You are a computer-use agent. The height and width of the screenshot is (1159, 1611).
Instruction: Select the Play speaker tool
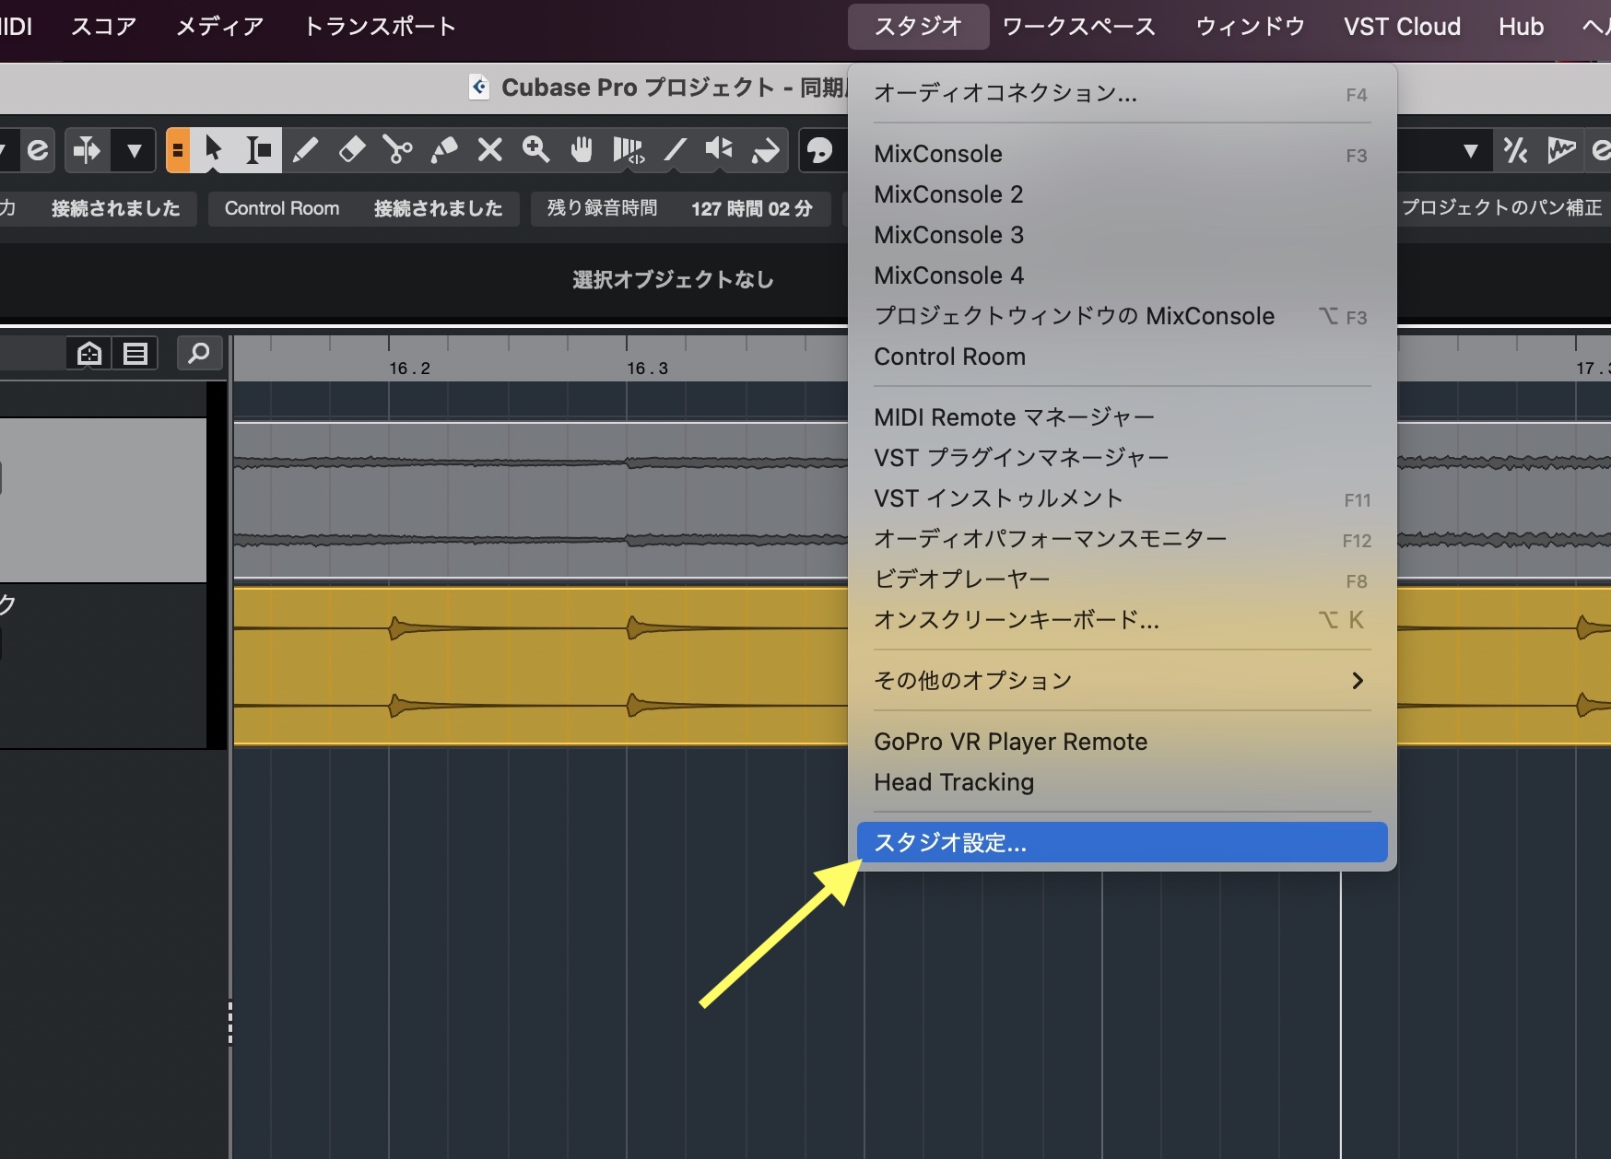pyautogui.click(x=719, y=149)
